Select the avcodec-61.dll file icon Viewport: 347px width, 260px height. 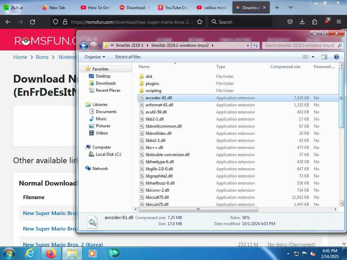coord(142,98)
